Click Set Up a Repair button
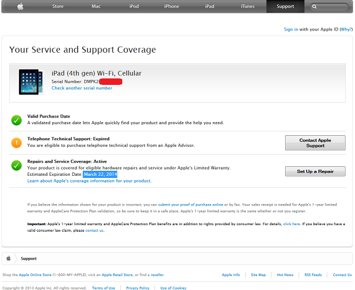This screenshot has width=355, height=290. tap(315, 171)
